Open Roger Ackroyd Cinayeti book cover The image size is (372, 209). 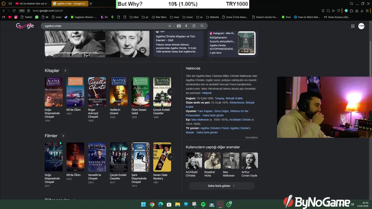coord(97,92)
